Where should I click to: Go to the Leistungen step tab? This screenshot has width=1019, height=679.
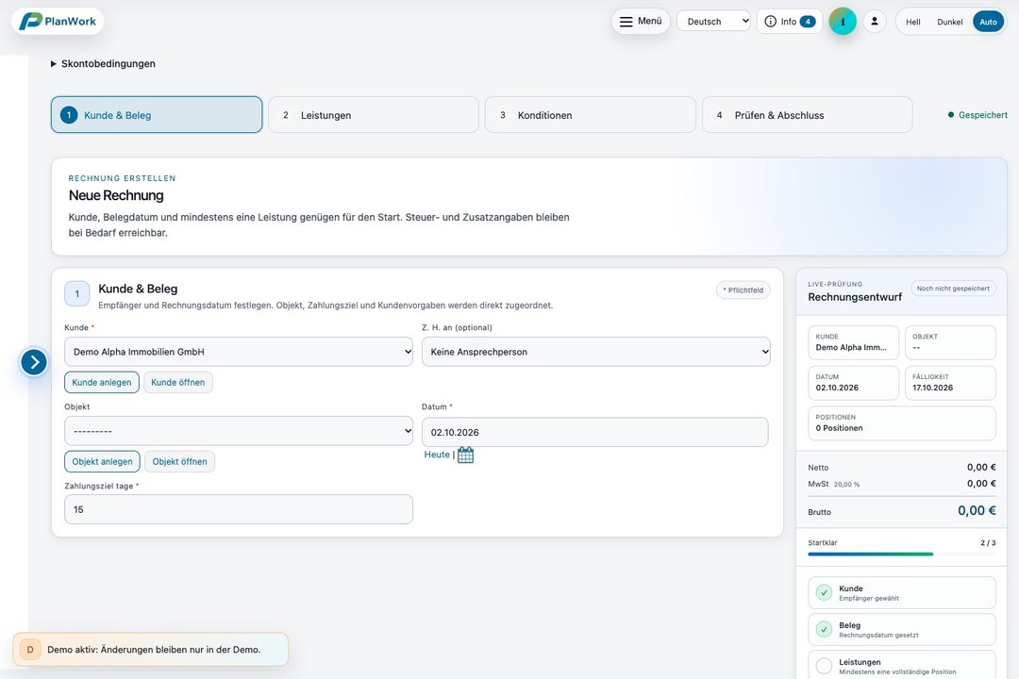[373, 115]
